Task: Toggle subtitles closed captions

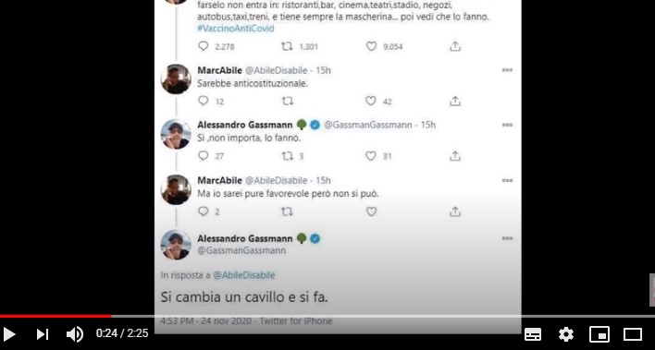Action: [533, 334]
